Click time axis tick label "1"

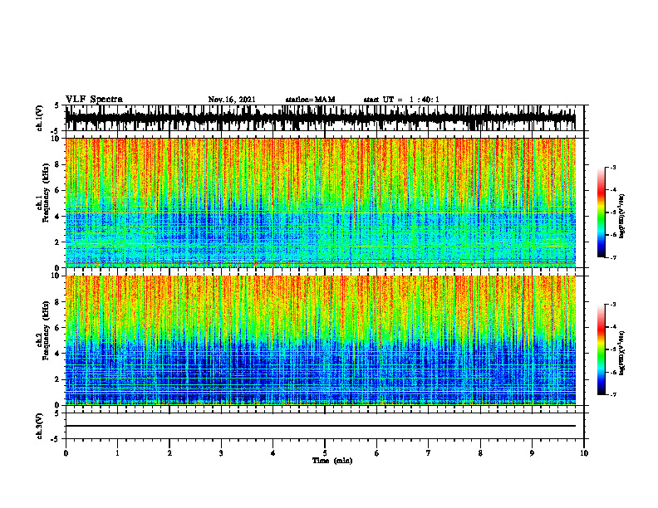(x=117, y=453)
